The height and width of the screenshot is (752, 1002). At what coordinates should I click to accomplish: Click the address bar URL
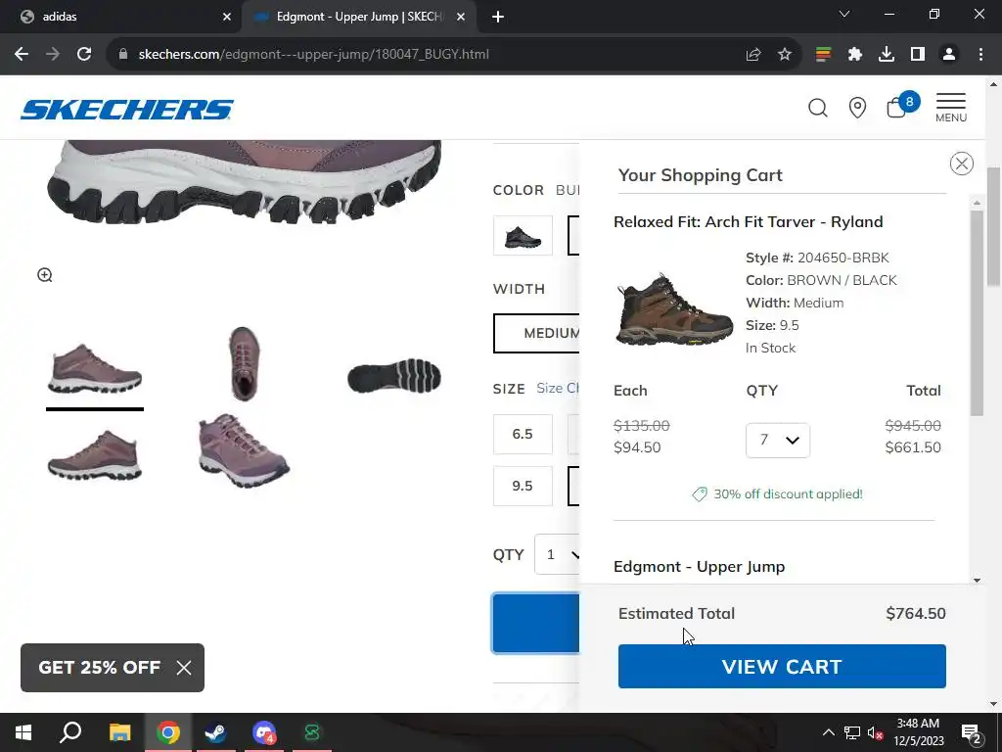pos(313,55)
